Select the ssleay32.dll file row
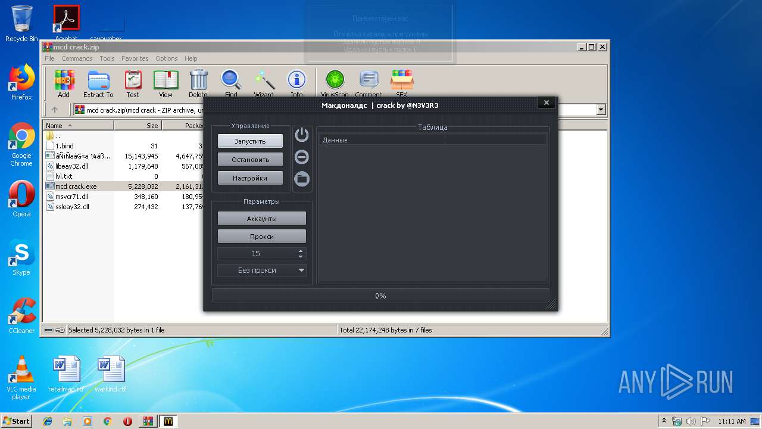 click(72, 207)
